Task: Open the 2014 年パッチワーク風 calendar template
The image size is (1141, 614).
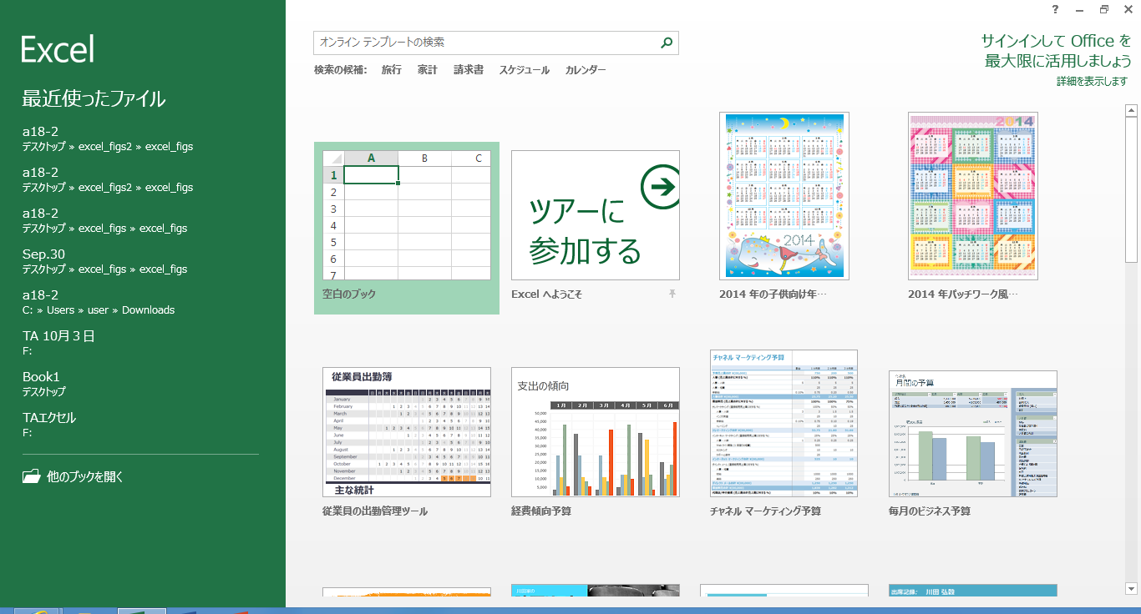Action: (973, 196)
